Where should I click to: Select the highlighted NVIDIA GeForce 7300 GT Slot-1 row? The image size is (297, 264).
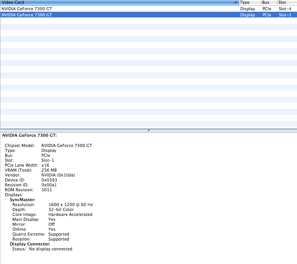pos(148,15)
